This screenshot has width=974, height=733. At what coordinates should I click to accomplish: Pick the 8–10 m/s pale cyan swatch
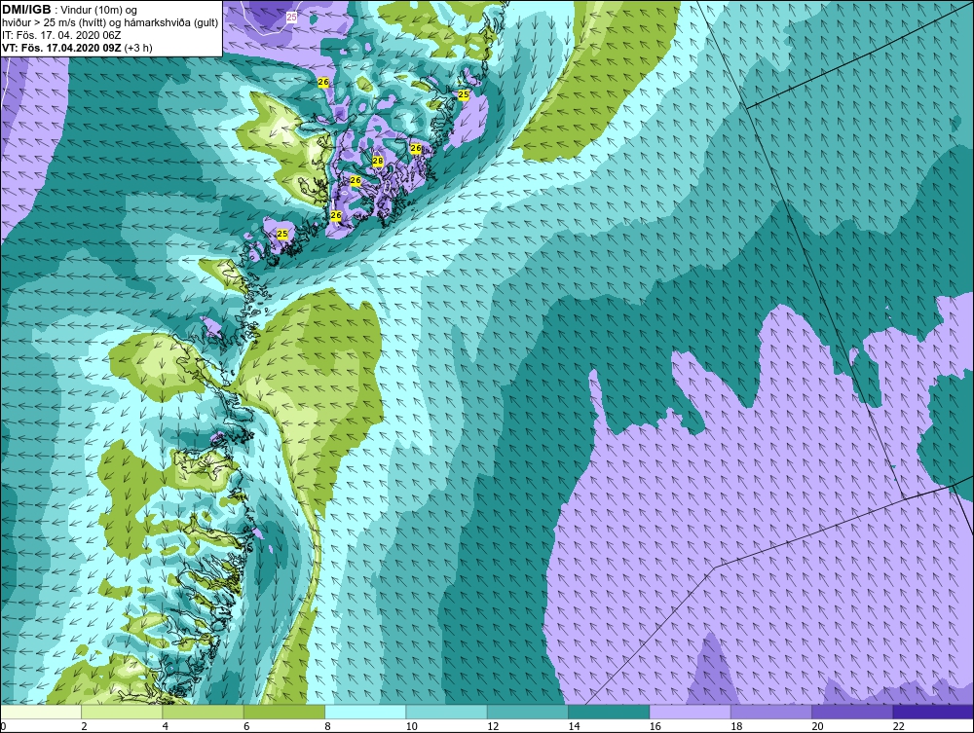coord(365,712)
